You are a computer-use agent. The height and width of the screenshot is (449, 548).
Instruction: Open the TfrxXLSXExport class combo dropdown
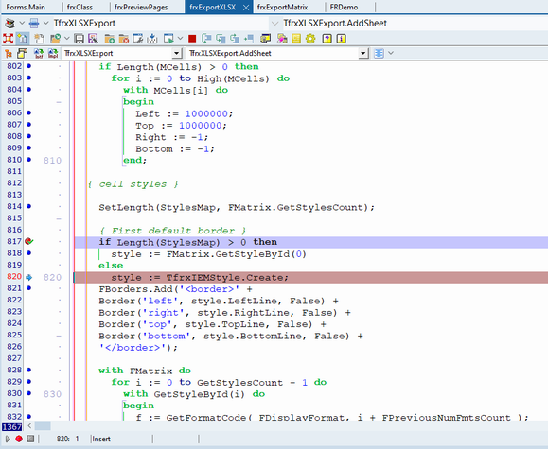pyautogui.click(x=177, y=54)
